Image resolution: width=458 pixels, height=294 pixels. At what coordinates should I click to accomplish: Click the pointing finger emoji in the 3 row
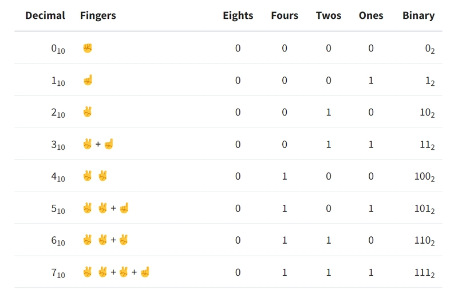[x=109, y=144]
